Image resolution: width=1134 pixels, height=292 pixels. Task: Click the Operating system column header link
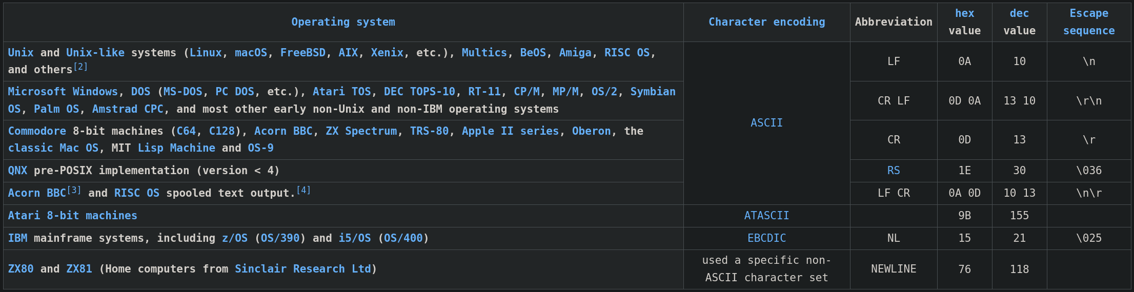point(343,22)
